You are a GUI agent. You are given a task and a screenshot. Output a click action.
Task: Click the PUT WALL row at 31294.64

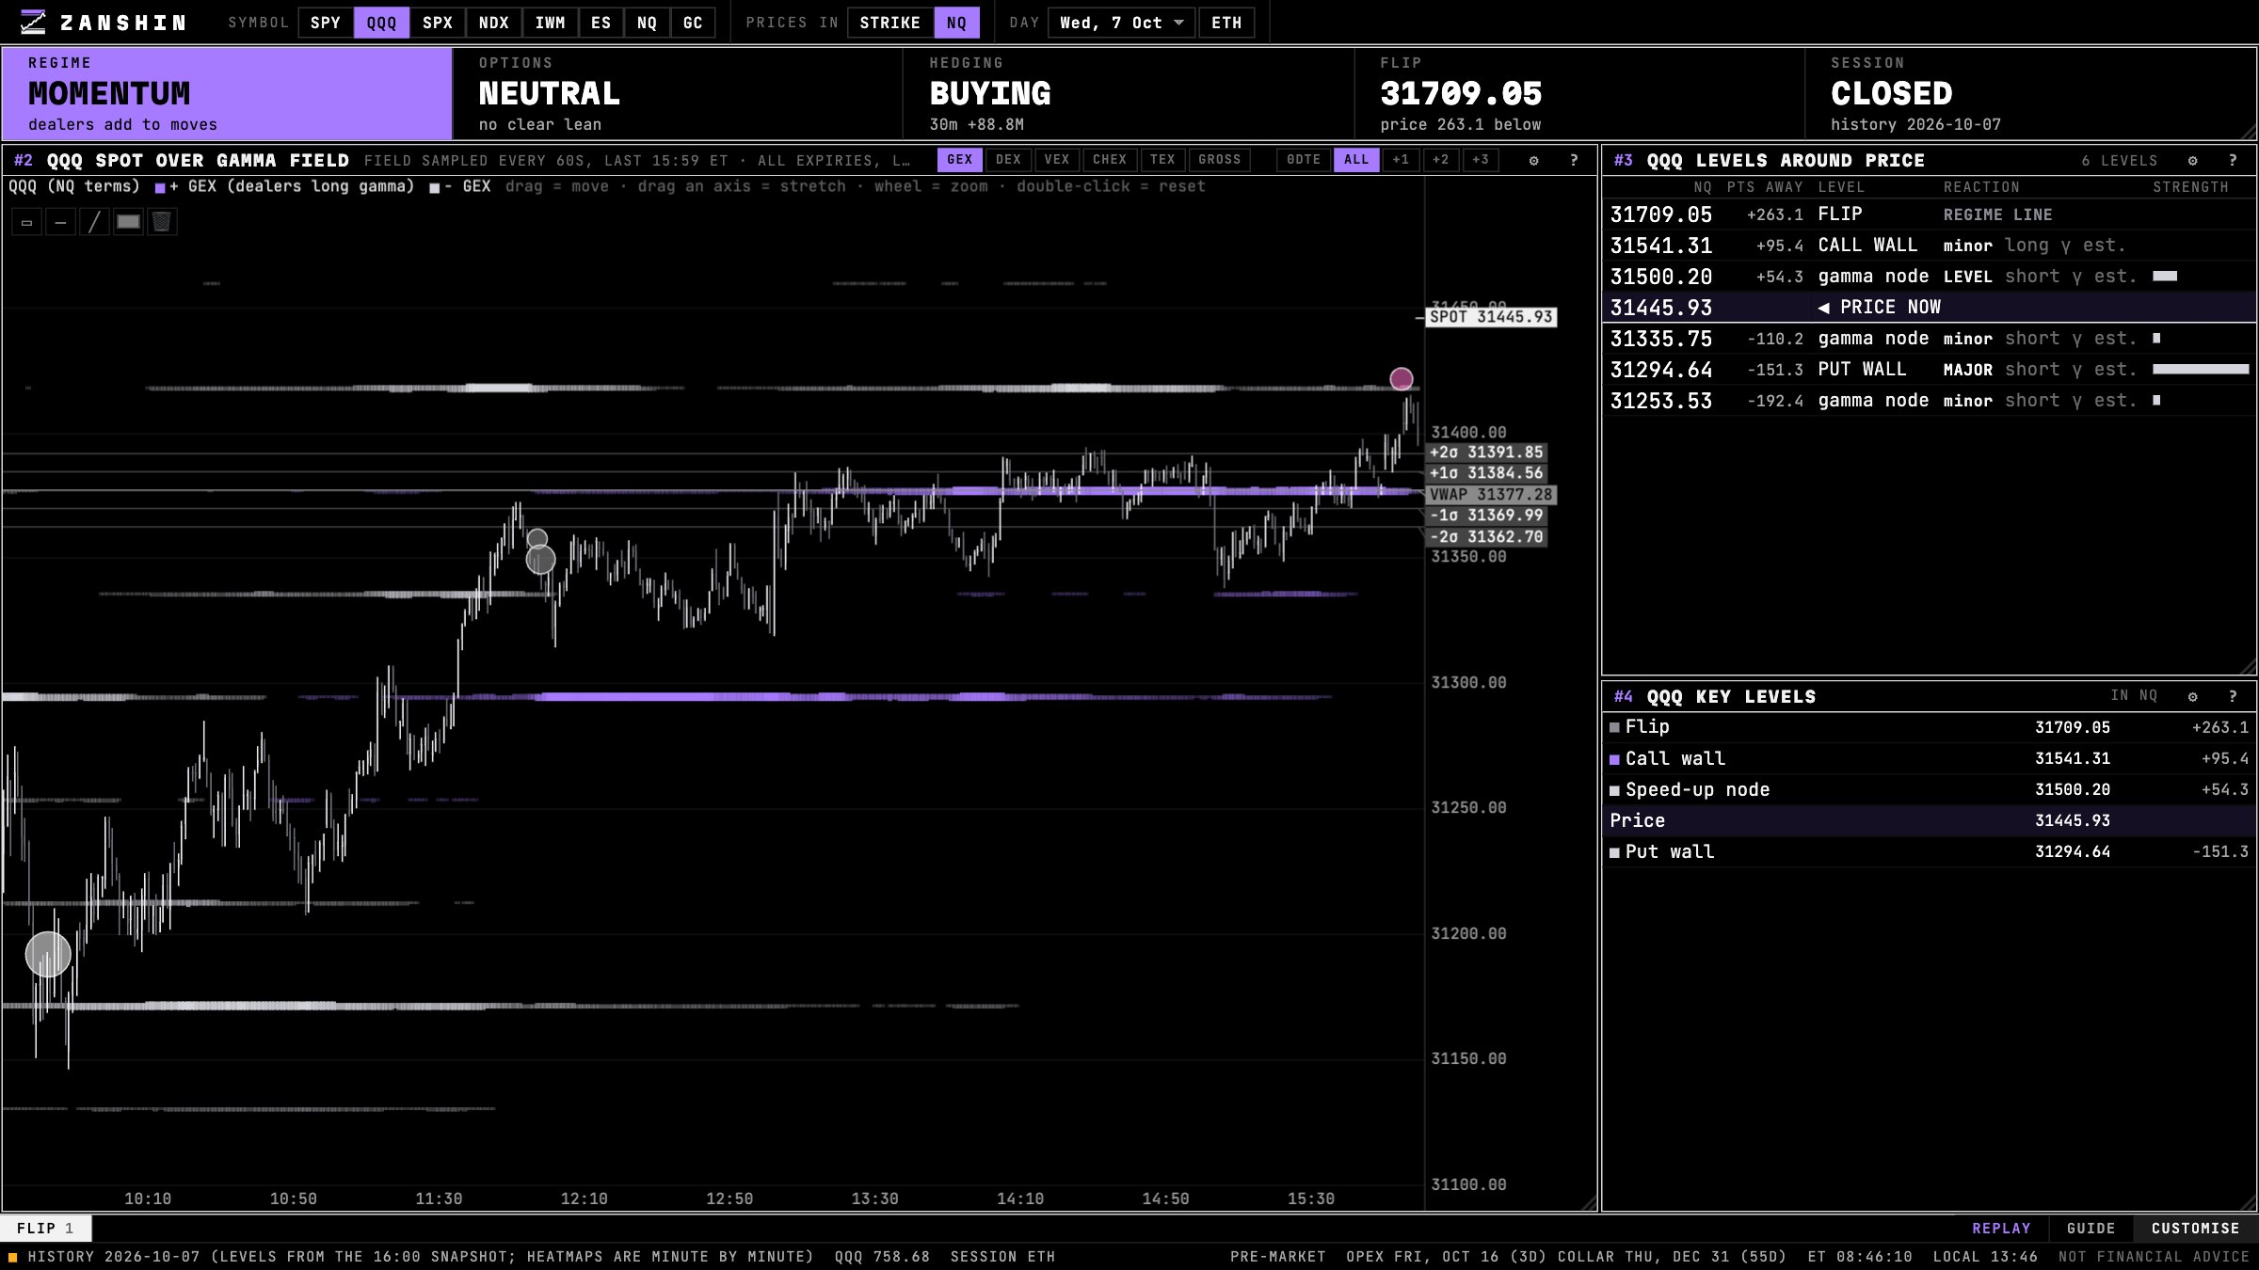click(x=1930, y=370)
